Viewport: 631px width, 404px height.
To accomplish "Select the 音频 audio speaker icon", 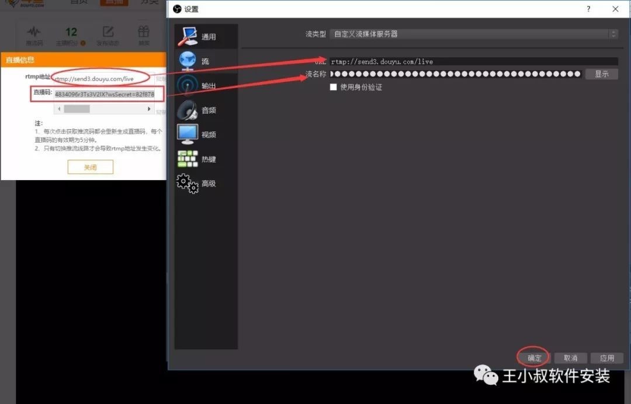I will [188, 110].
